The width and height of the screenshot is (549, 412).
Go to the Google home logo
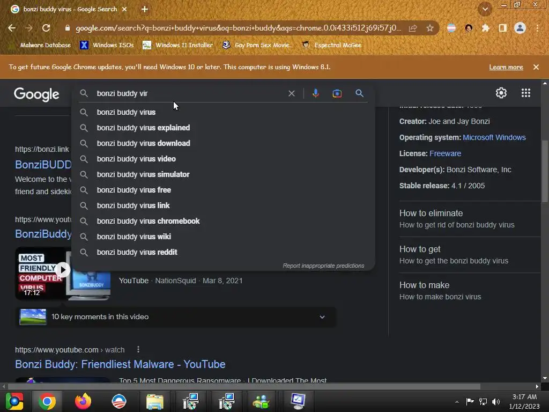(36, 94)
